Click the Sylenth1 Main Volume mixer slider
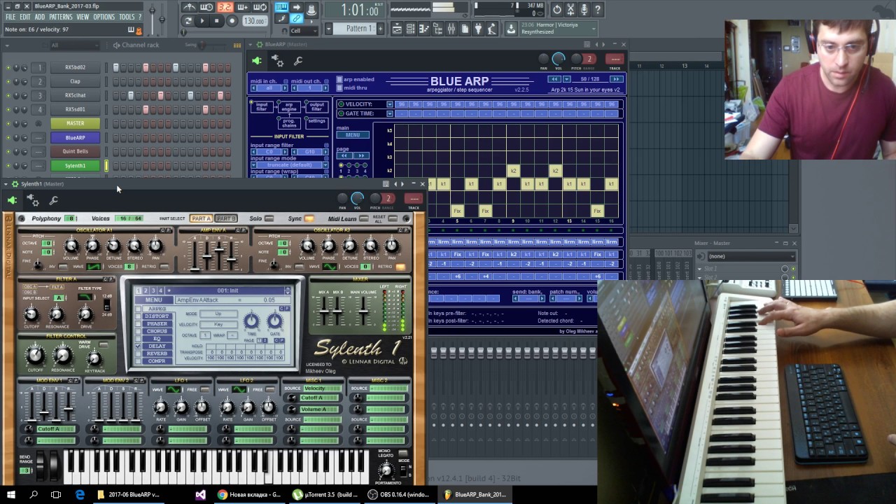896x504 pixels. [x=363, y=311]
